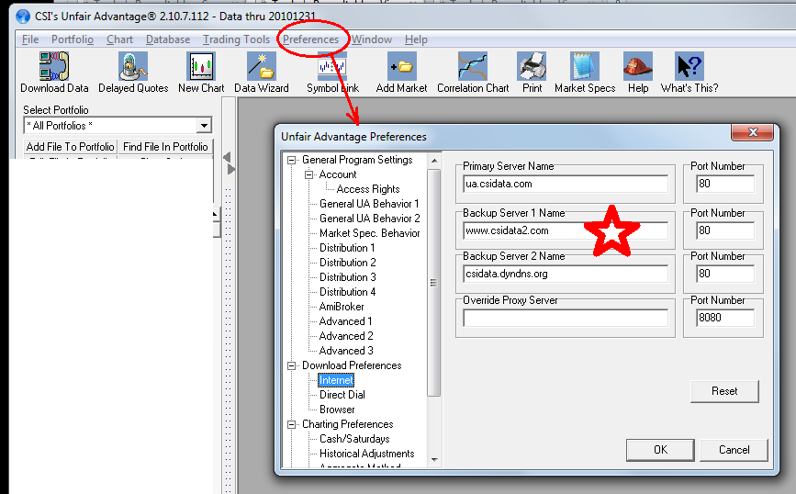Click the Add Market icon
The image size is (796, 494).
(x=401, y=66)
